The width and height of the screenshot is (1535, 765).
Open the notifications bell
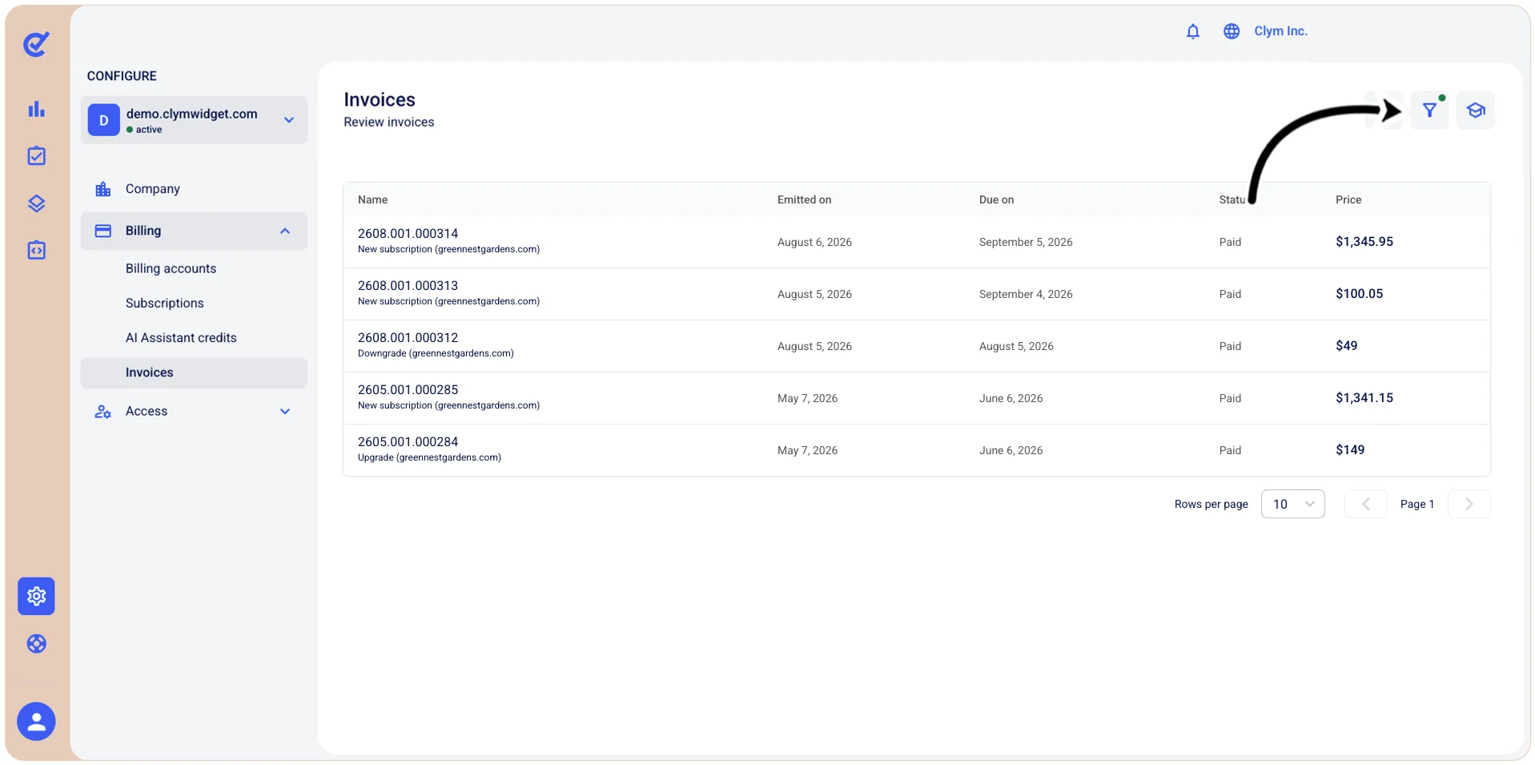[x=1192, y=31]
